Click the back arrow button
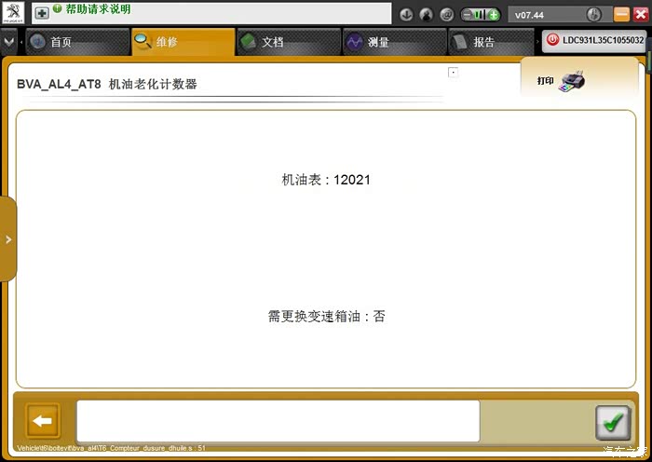This screenshot has height=462, width=652. point(43,421)
